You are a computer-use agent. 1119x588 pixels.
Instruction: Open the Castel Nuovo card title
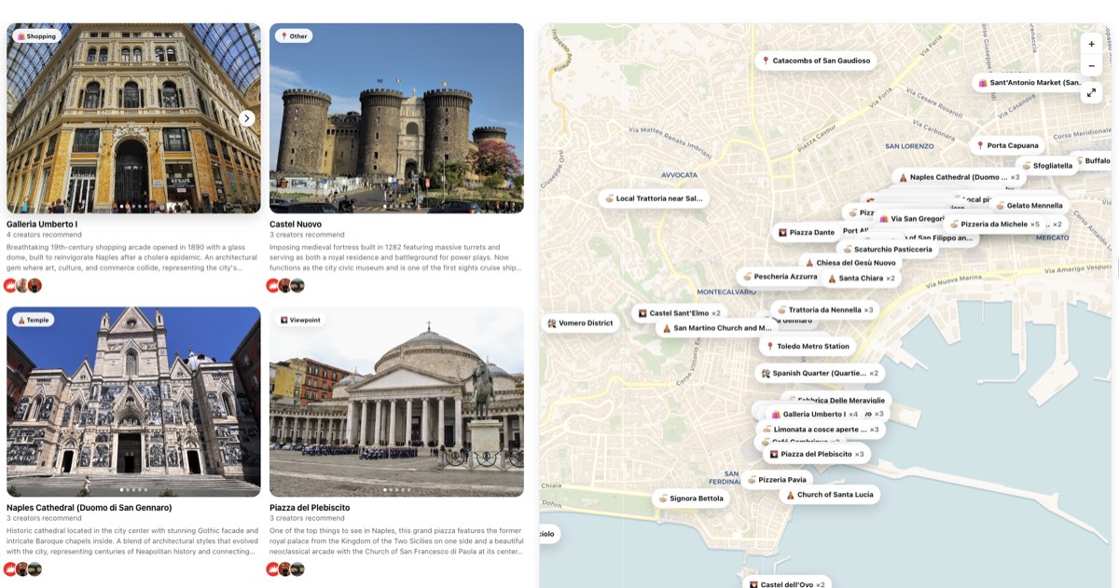296,224
